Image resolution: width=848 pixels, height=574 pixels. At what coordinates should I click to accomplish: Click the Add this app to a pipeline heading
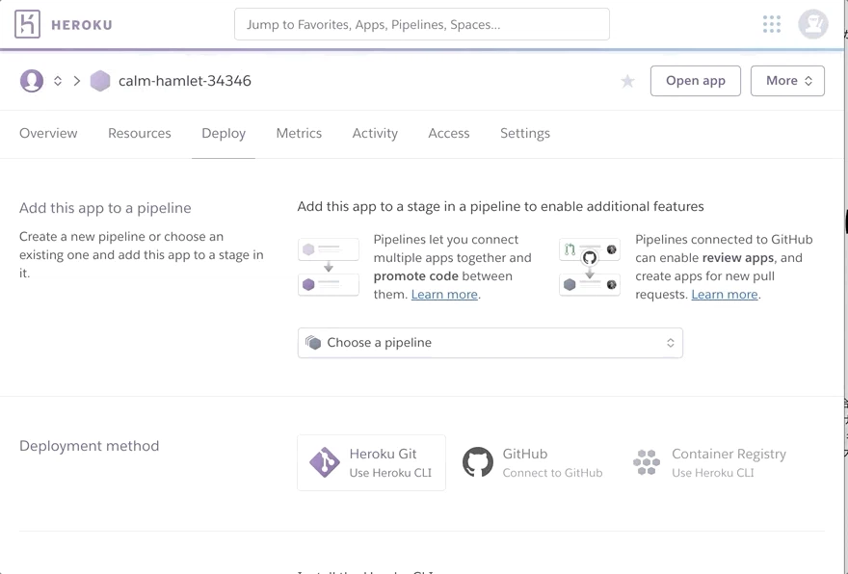pyautogui.click(x=105, y=208)
